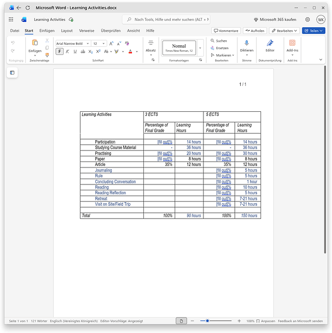332x333 pixels.
Task: Apply the red font colour A
Action: click(130, 51)
